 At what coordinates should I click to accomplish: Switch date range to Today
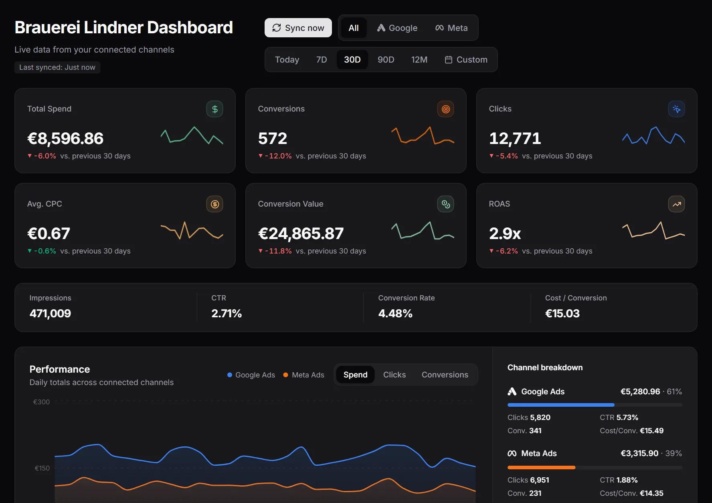coord(287,59)
